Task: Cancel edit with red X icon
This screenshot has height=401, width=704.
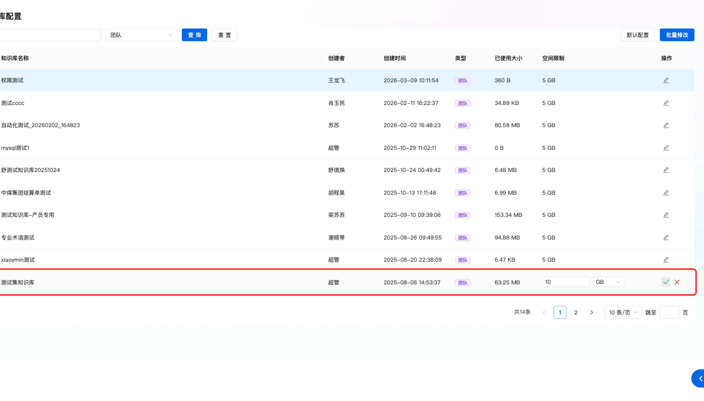Action: click(x=677, y=282)
